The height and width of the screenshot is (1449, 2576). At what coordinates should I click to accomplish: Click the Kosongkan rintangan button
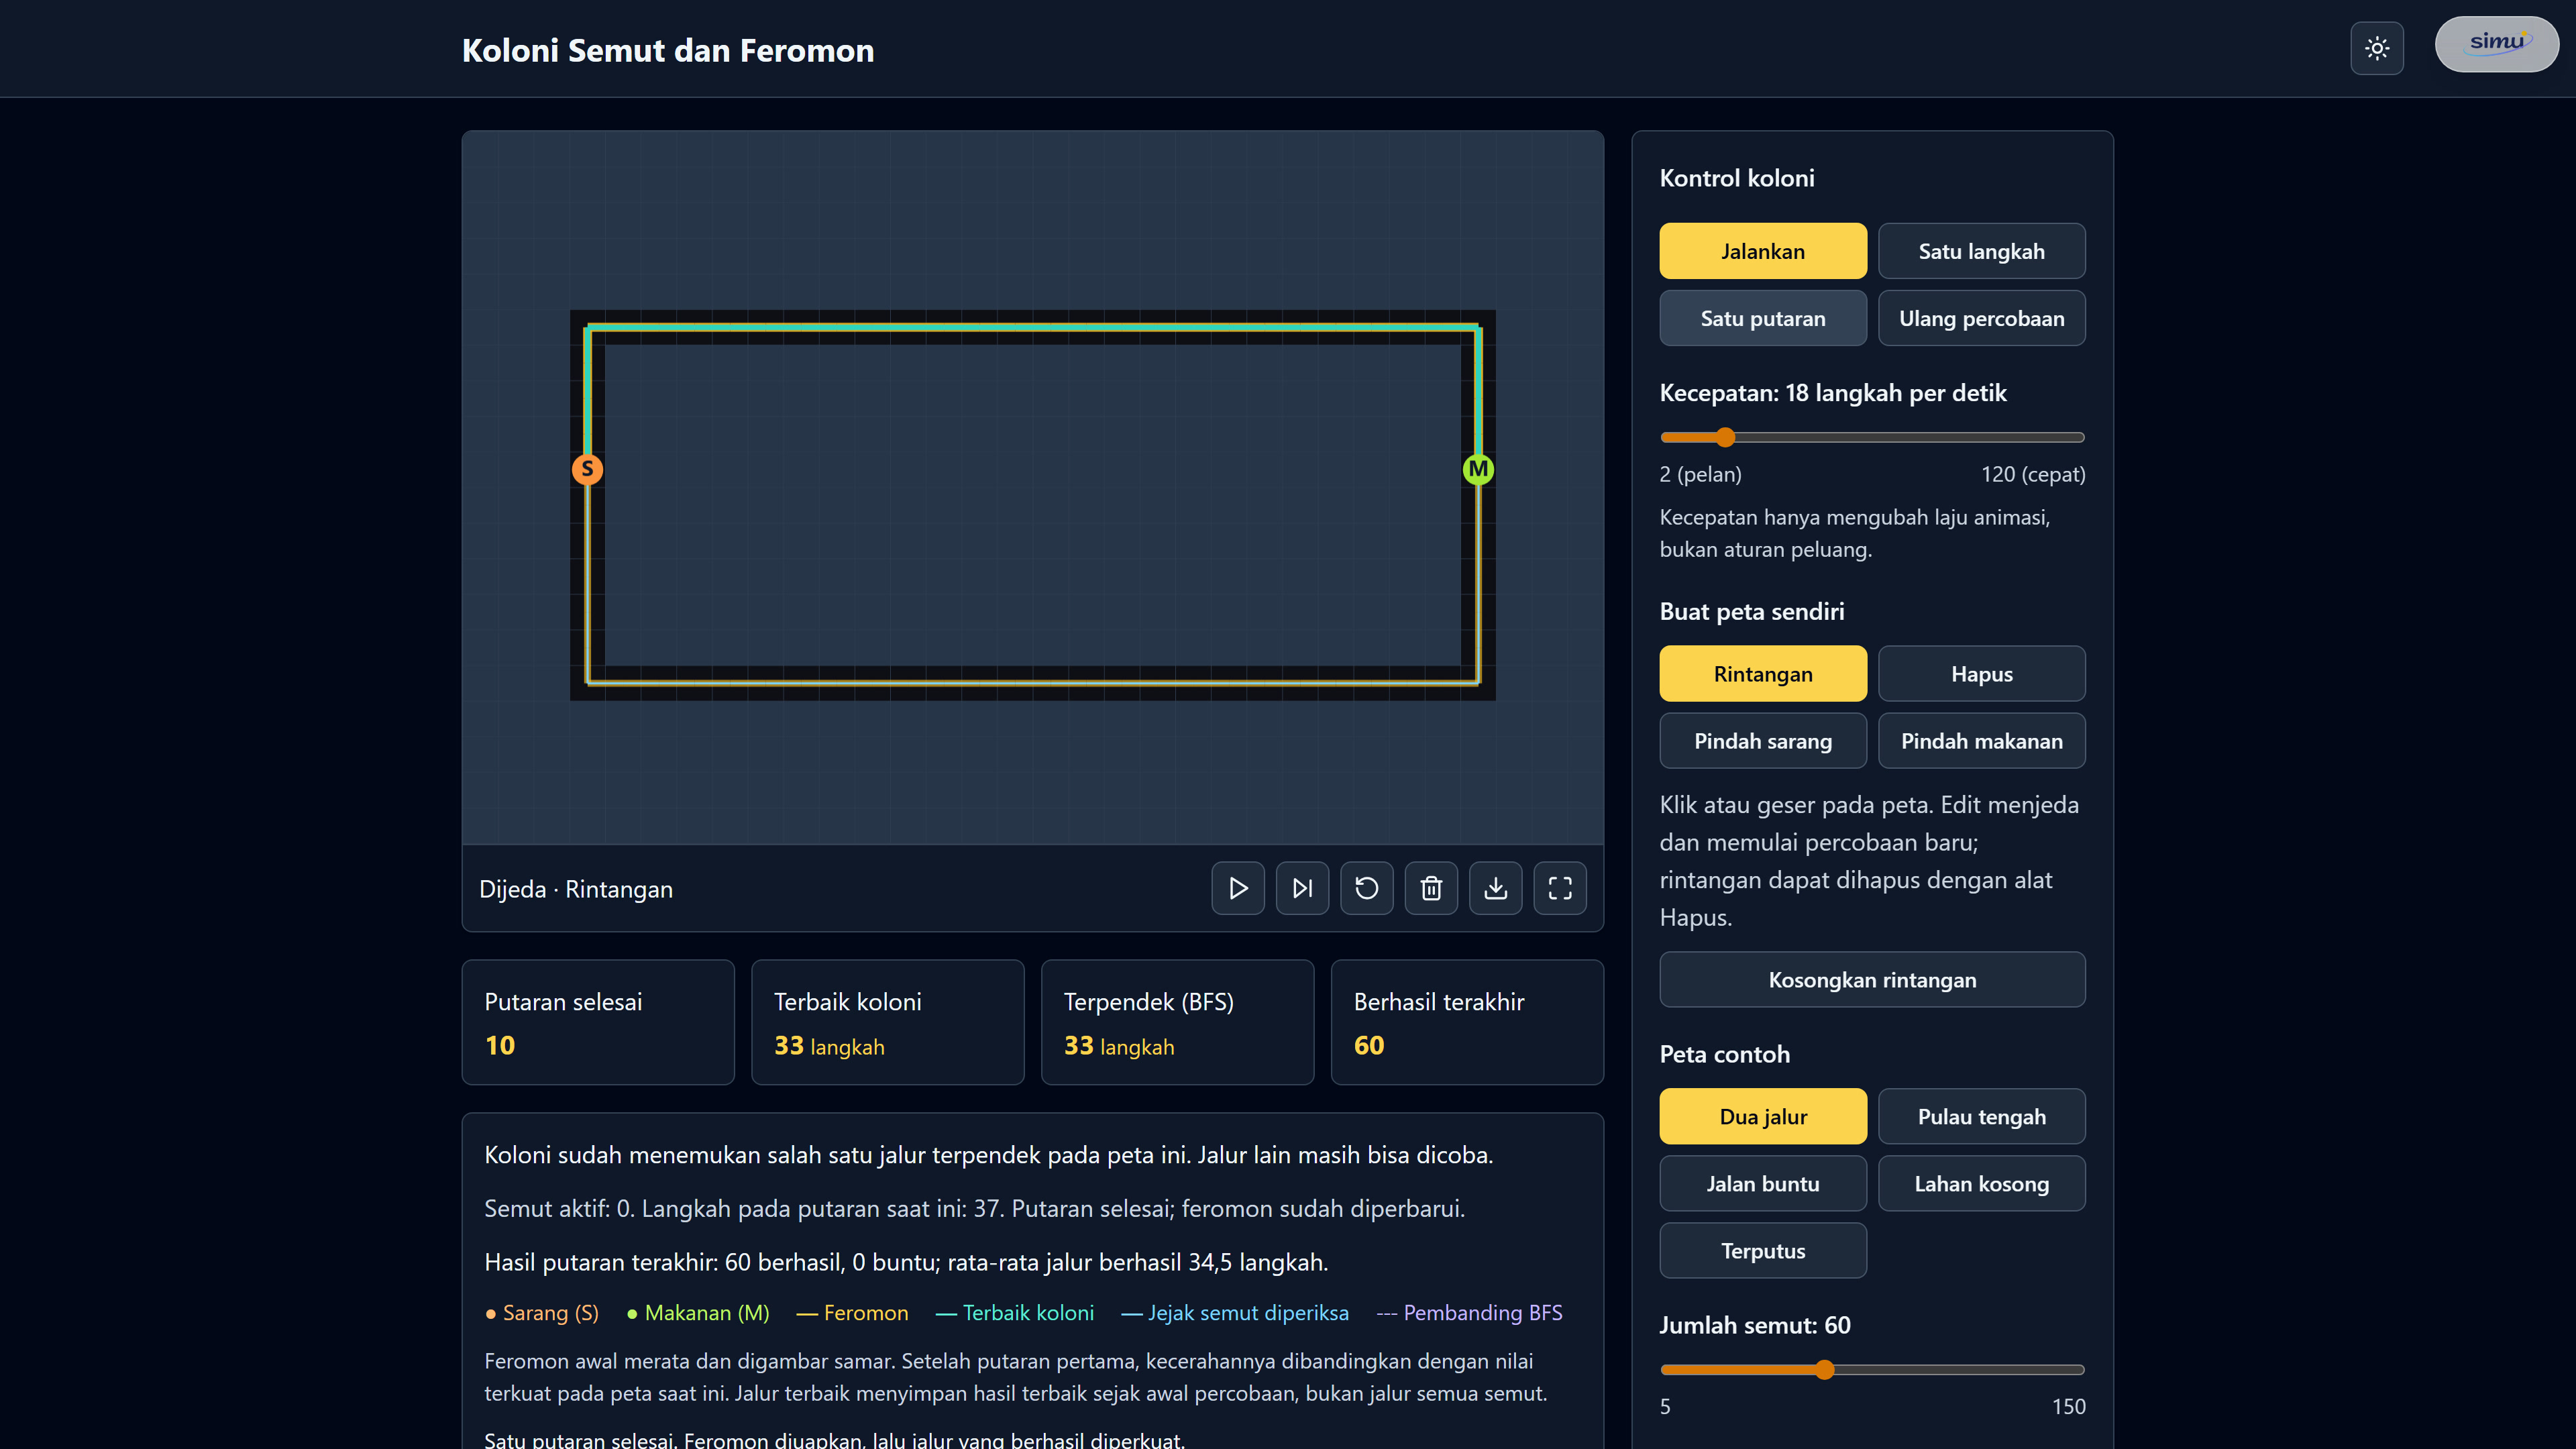coord(1872,979)
